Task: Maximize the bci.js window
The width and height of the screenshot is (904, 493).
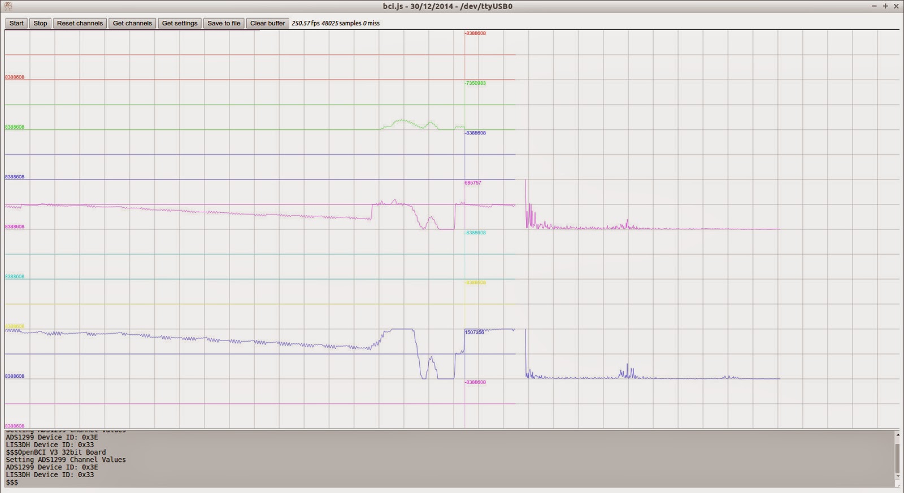Action: point(885,6)
